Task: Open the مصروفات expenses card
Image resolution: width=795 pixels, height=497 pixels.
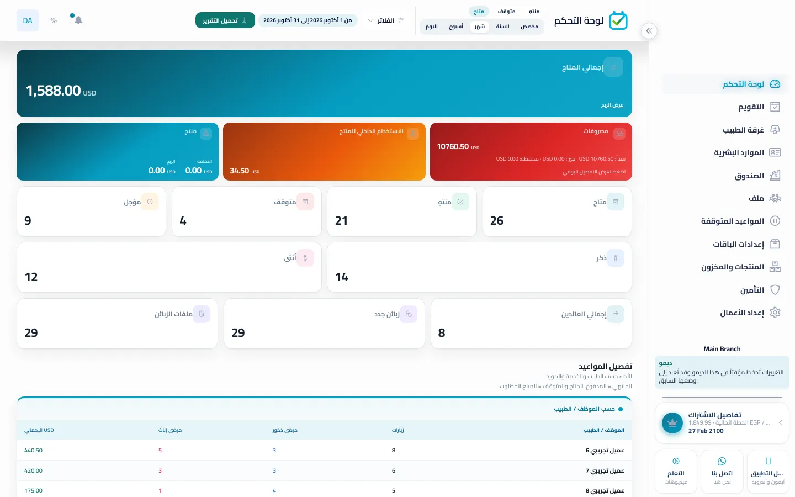Action: point(531,151)
